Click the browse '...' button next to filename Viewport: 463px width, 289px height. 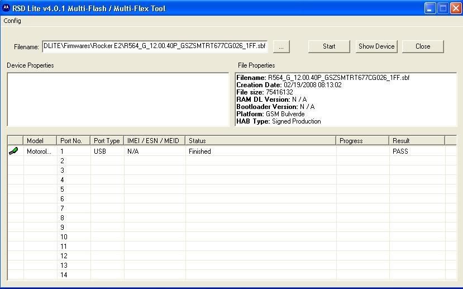pyautogui.click(x=281, y=46)
